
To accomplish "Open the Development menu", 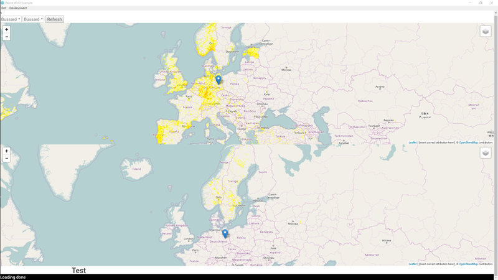I will [x=18, y=8].
